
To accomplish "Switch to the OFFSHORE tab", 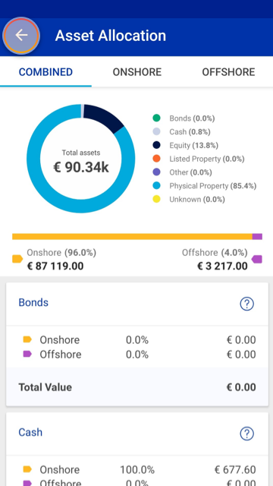I will pyautogui.click(x=228, y=72).
